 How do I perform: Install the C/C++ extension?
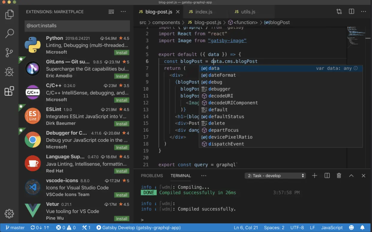click(121, 100)
